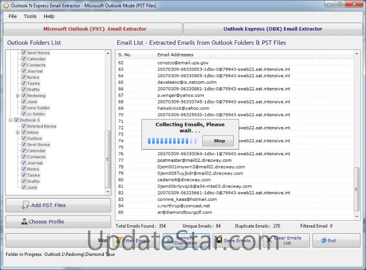Image resolution: width=366 pixels, height=270 pixels.
Task: Select row c.northrup@comcast.net
Action: tap(235, 206)
